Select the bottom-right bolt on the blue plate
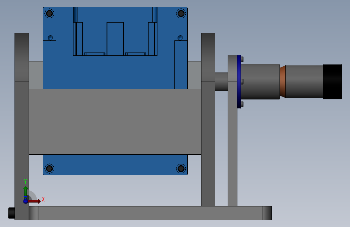 (181, 168)
